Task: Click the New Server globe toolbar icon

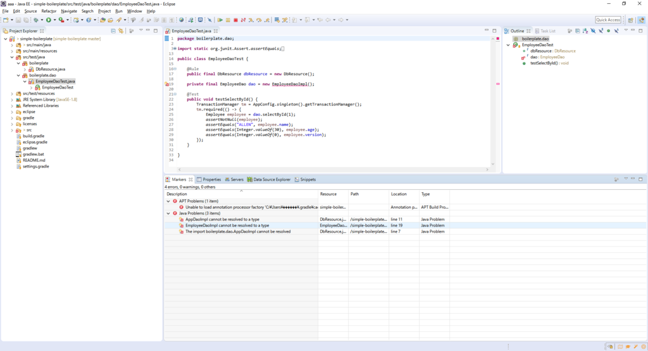Action: coord(76,20)
